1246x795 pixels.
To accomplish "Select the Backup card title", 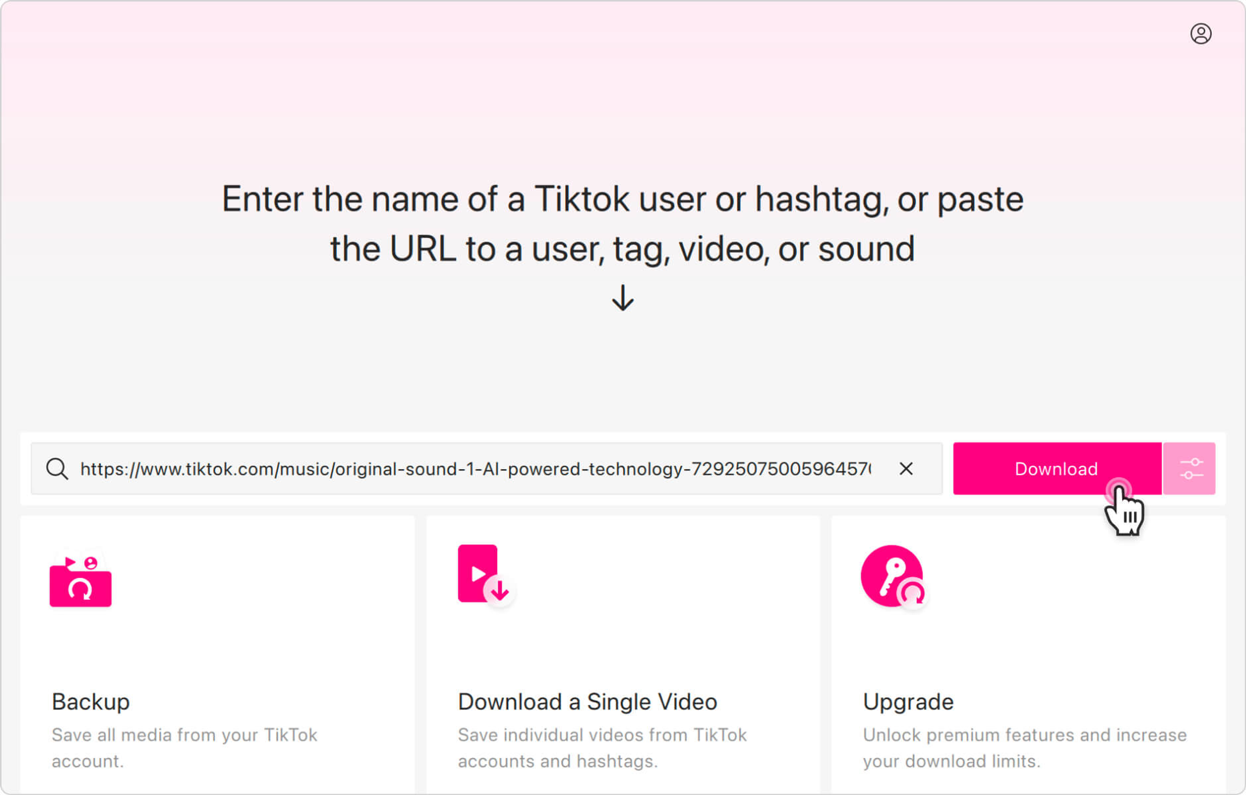I will (91, 702).
